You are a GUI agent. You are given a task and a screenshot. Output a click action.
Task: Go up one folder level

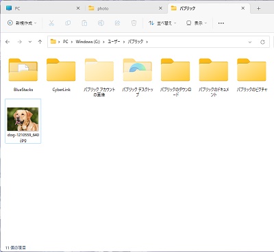(40, 42)
